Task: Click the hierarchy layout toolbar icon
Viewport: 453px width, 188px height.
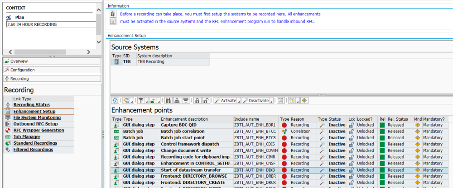Action: click(125, 101)
